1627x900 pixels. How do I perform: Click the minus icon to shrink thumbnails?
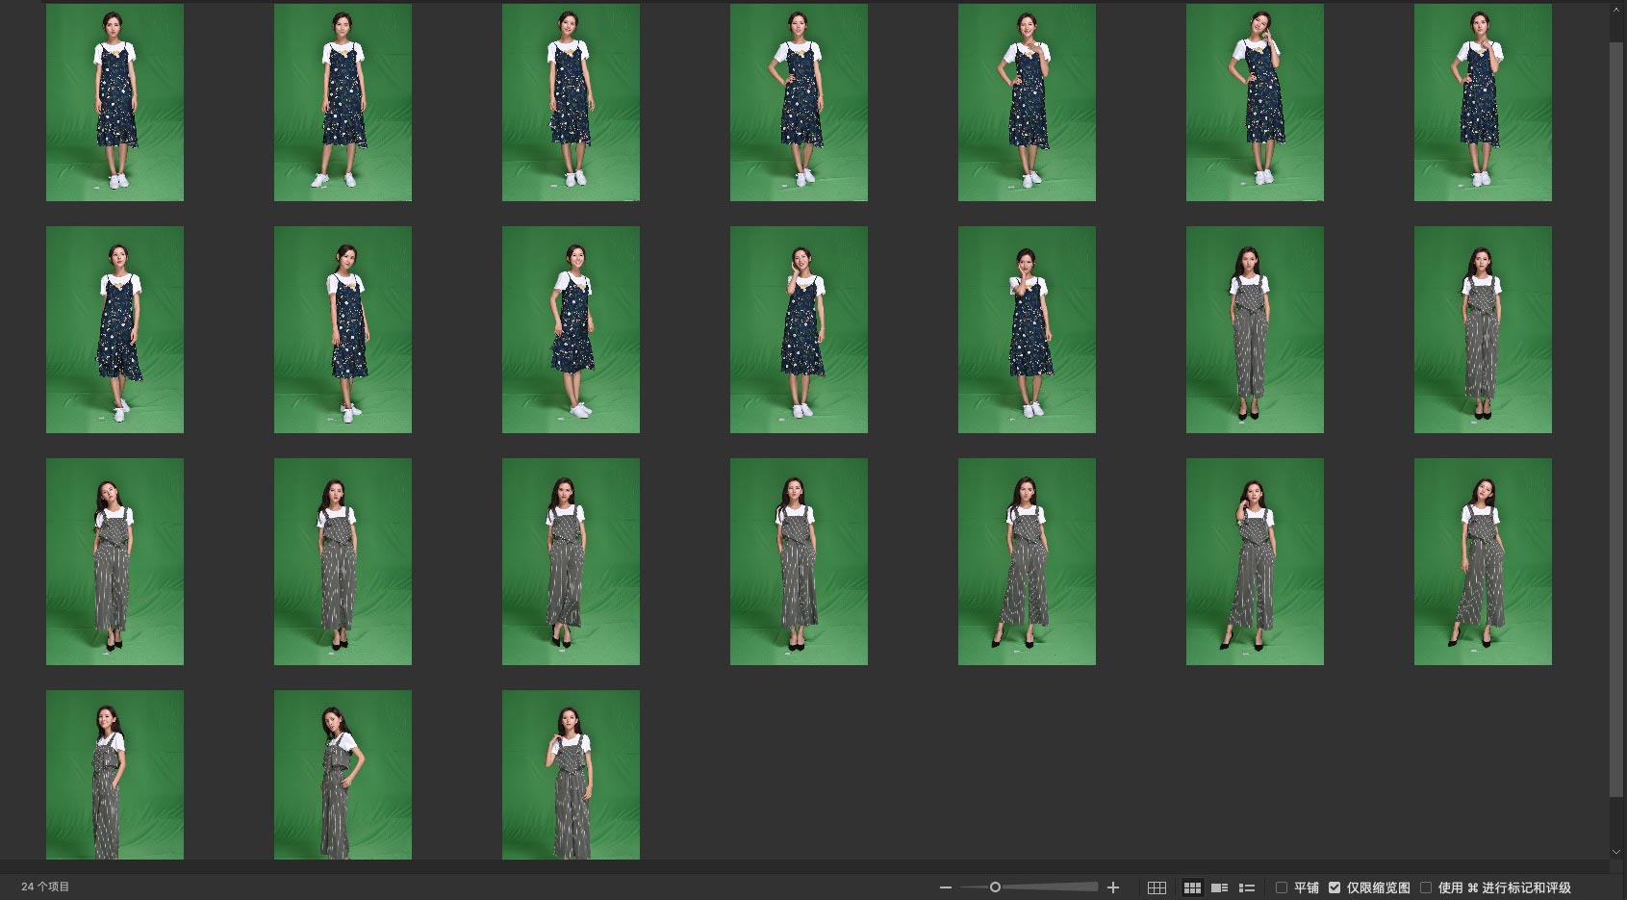coord(945,887)
